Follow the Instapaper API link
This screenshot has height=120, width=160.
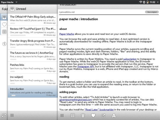point(86,67)
